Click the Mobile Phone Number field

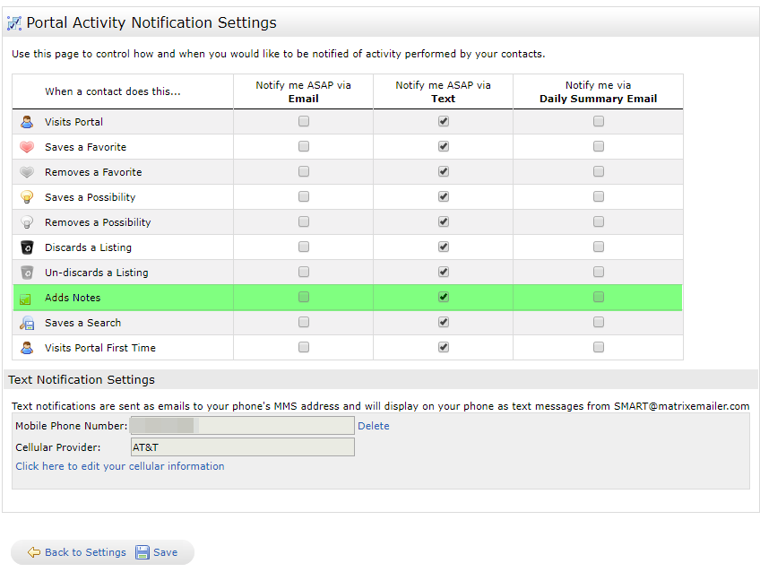coord(242,426)
